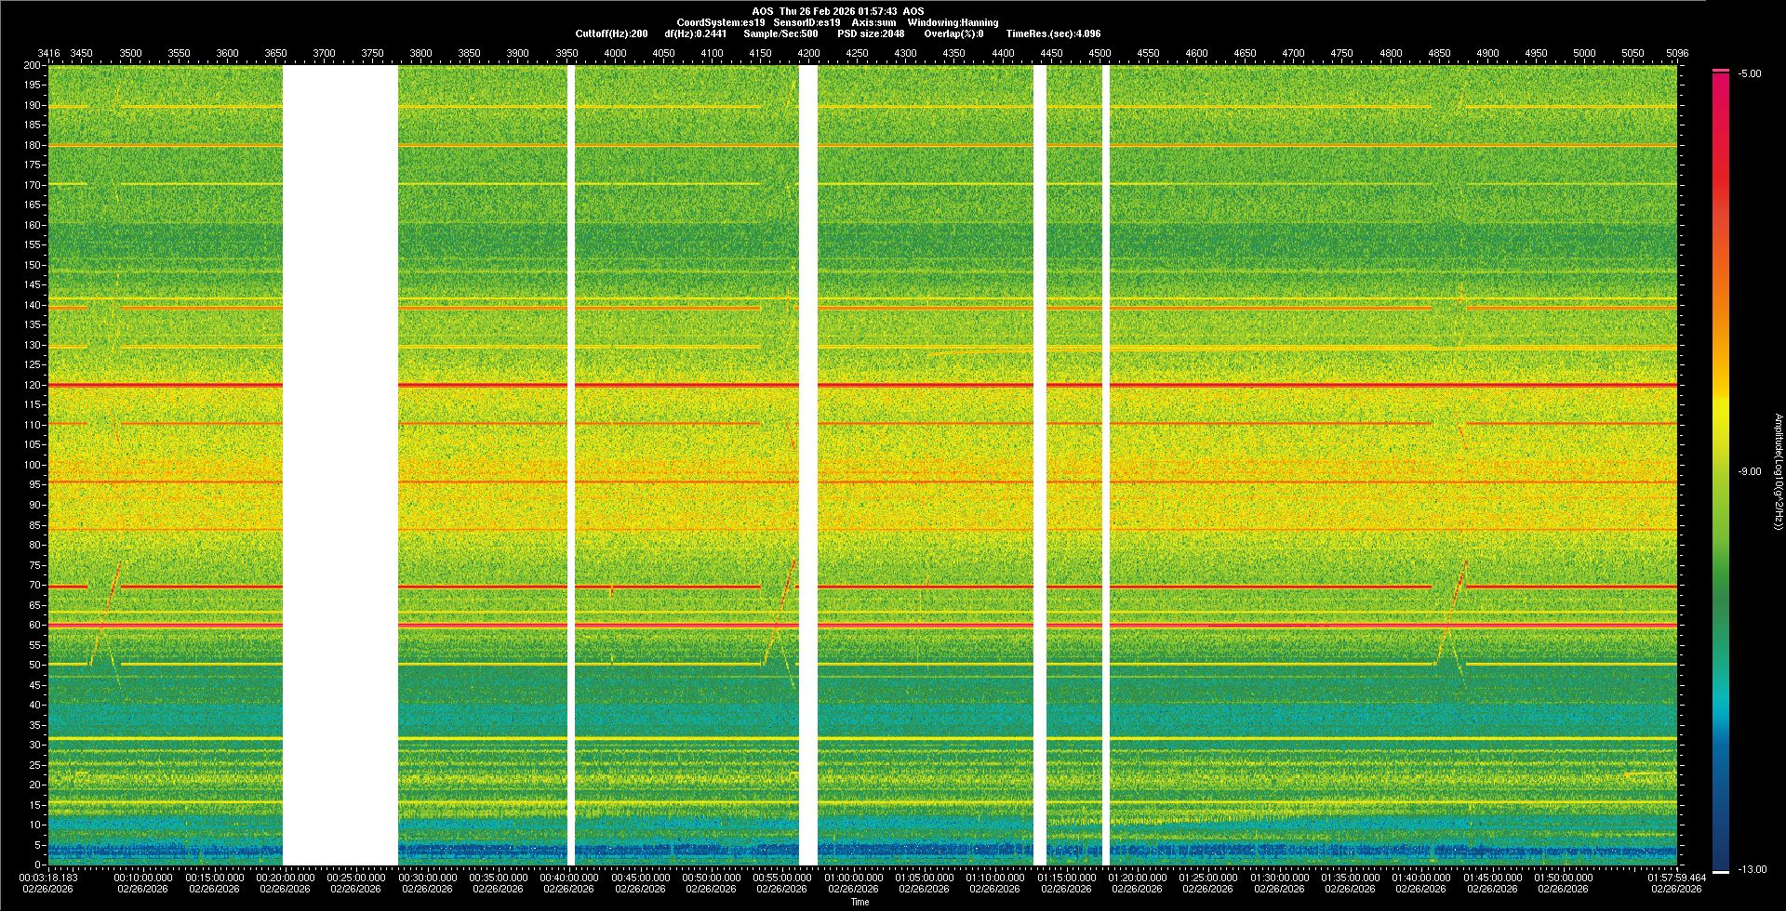Image resolution: width=1786 pixels, height=911 pixels.
Task: Select the 00:10:00.000 time axis label
Action: (143, 878)
